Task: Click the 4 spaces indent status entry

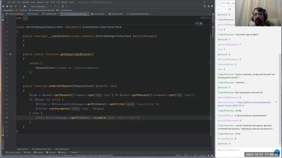Action: (x=203, y=155)
